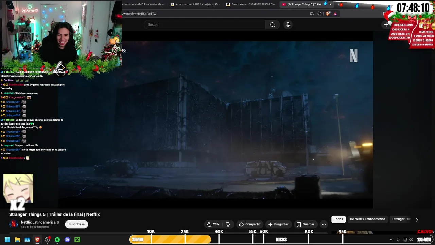Open File Explorer from taskbar
The image size is (435, 245).
coord(17,240)
